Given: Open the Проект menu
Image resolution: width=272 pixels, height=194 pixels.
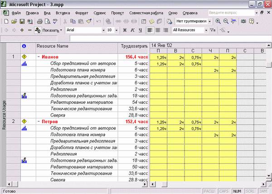Looking at the screenshot, I should pyautogui.click(x=117, y=13).
